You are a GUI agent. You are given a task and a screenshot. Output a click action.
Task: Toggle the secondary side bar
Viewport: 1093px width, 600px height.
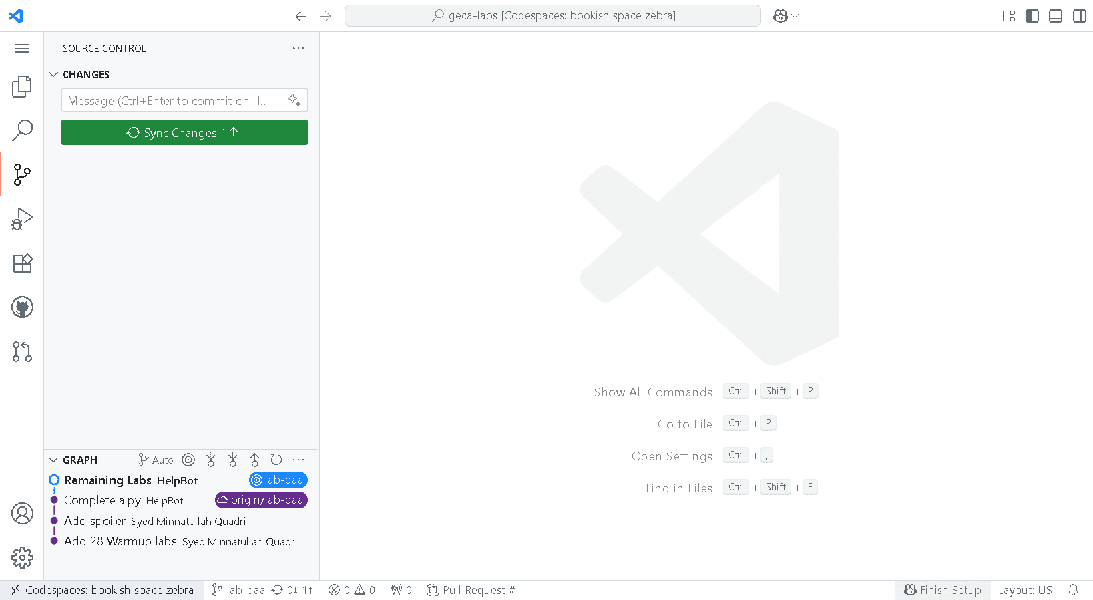click(x=1079, y=16)
